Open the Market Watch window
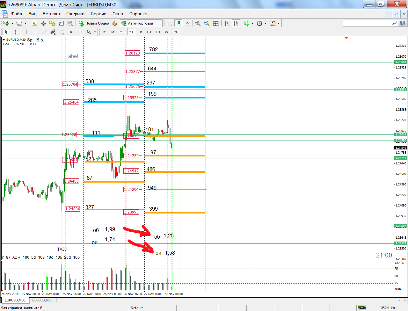The height and width of the screenshot is (311, 408). click(x=34, y=23)
